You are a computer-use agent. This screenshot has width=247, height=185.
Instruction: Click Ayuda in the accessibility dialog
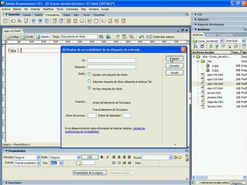[x=174, y=73]
